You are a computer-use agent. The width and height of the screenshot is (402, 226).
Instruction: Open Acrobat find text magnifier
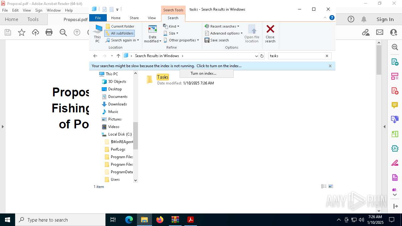(x=63, y=32)
